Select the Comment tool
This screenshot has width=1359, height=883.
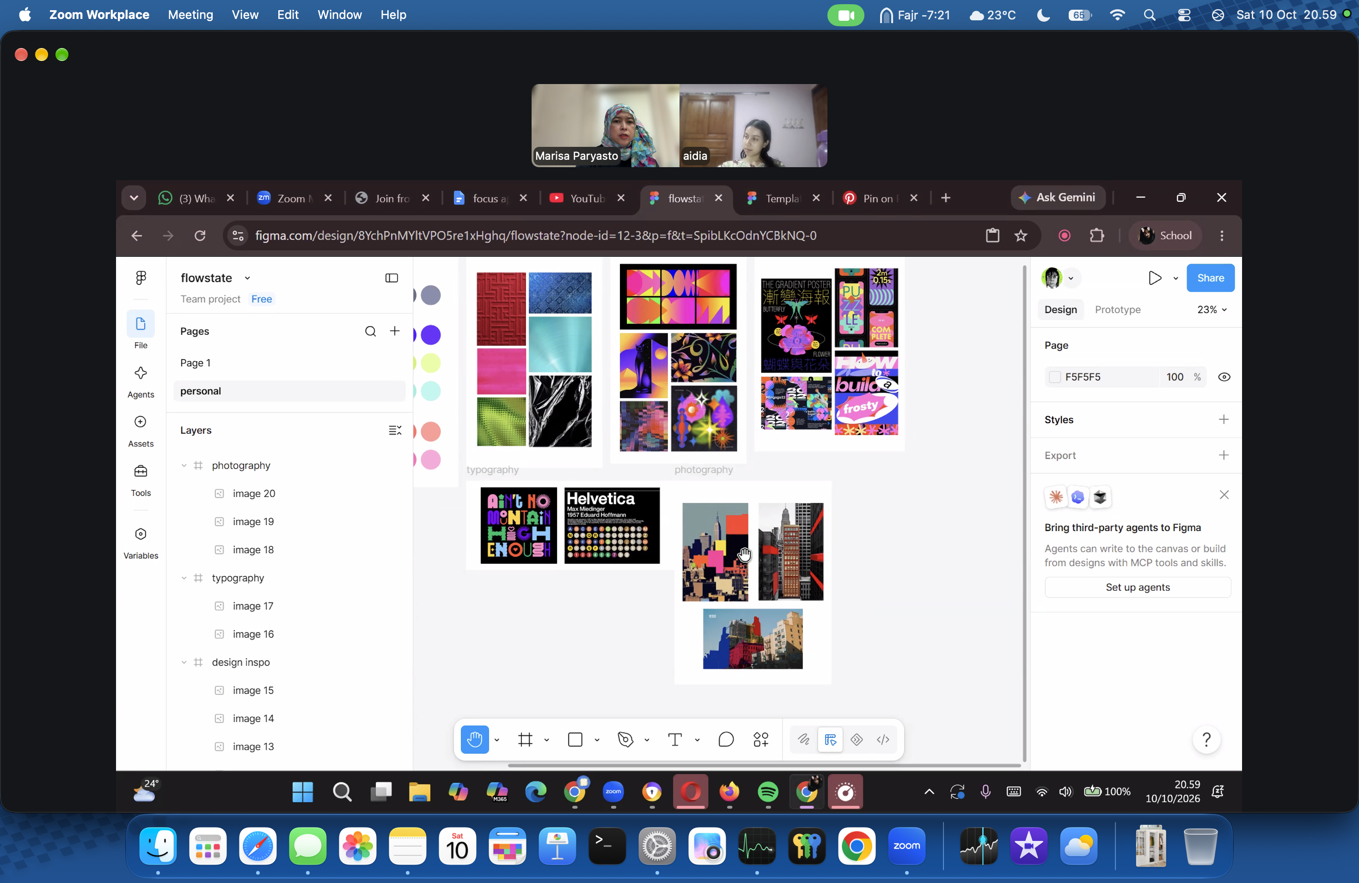click(726, 739)
